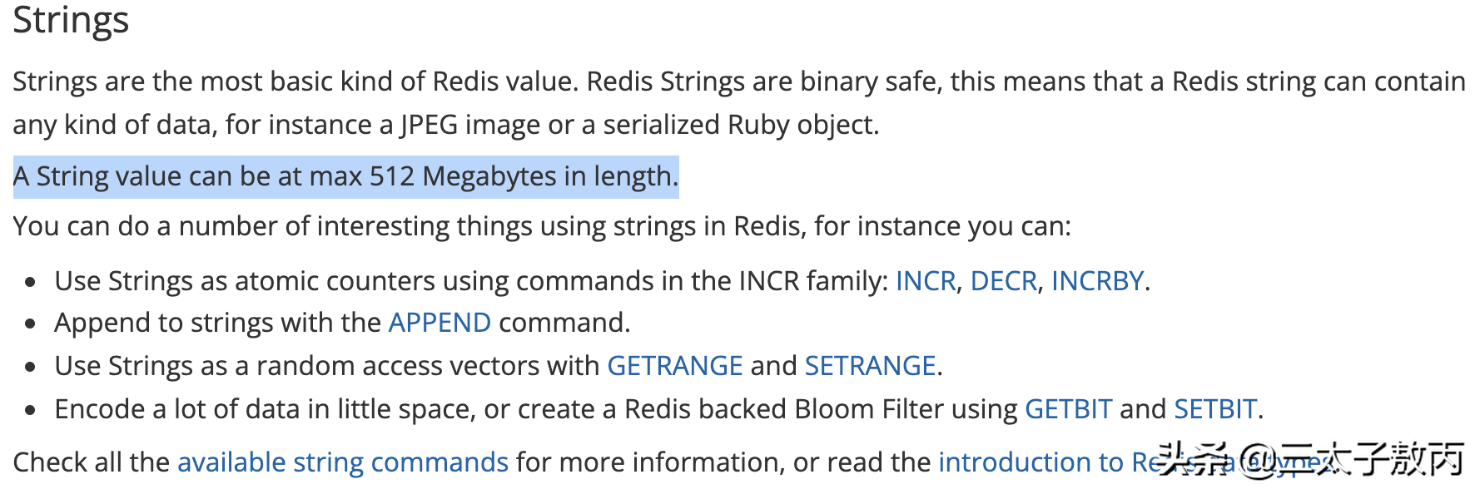Click the 'Redis backed Bloom Filter' text
Viewport: 1480px width, 494px height.
click(x=749, y=409)
